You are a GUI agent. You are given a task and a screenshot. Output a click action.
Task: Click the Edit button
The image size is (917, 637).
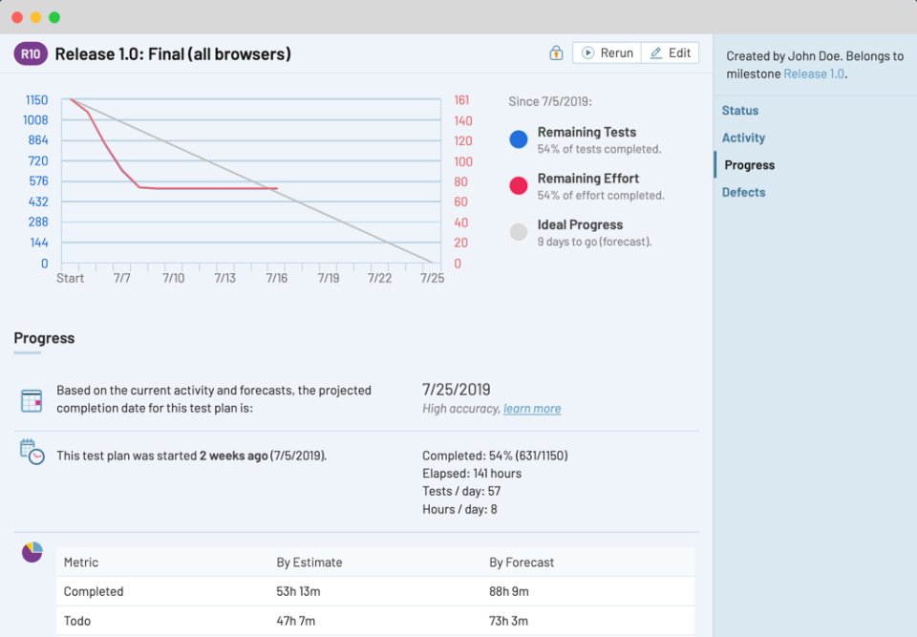click(670, 53)
